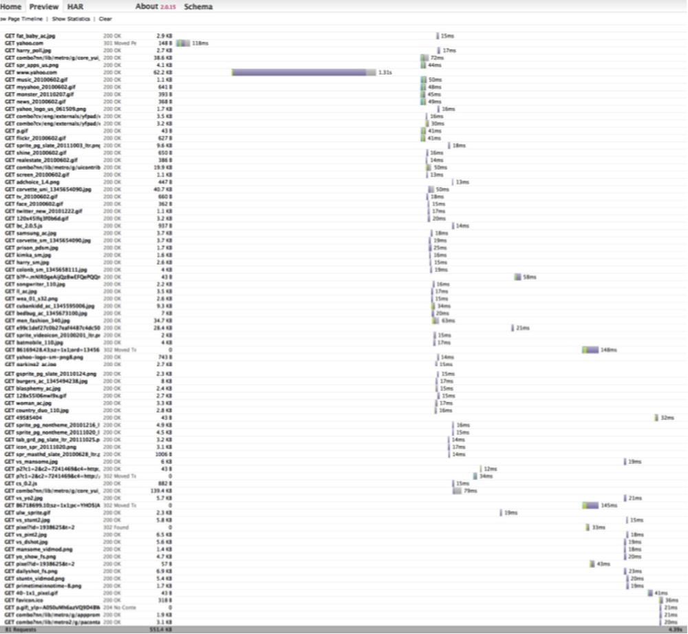Go to the Home tab

click(10, 6)
